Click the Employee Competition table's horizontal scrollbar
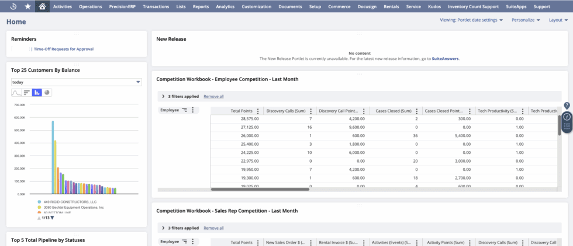 [x=260, y=189]
